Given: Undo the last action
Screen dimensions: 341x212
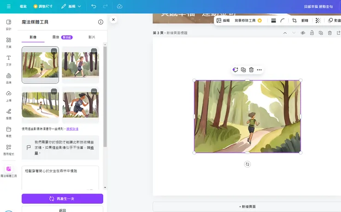Looking at the screenshot, I should [94, 6].
